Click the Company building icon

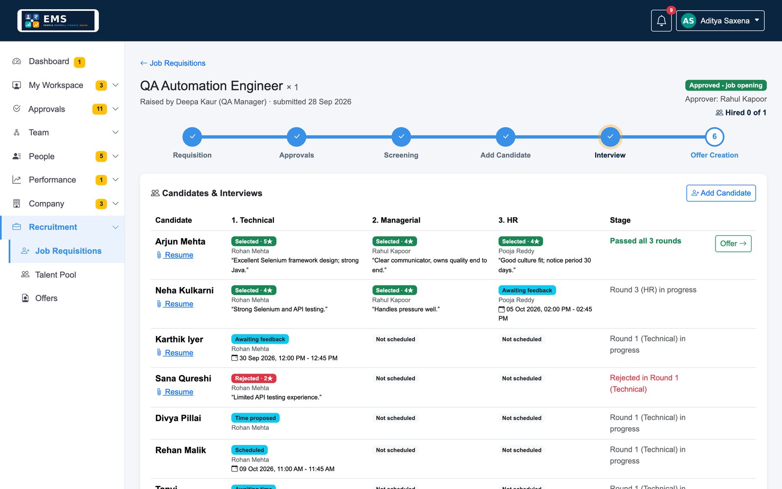pyautogui.click(x=17, y=203)
